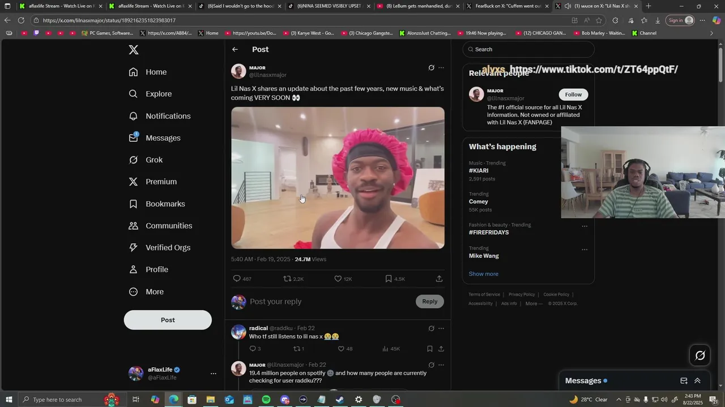This screenshot has width=725, height=407.
Task: Open three-dot menu on MAJOR's main post
Action: (441, 68)
